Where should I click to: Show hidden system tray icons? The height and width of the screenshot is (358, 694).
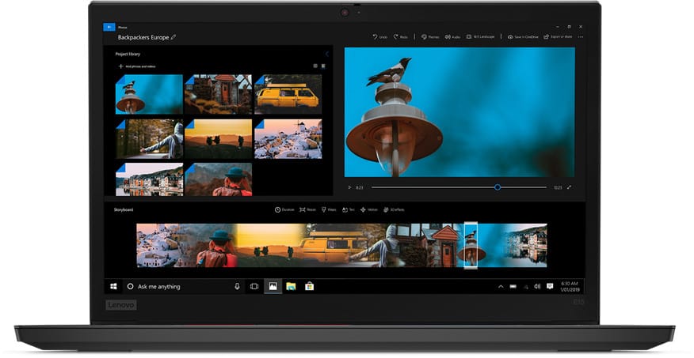point(501,287)
